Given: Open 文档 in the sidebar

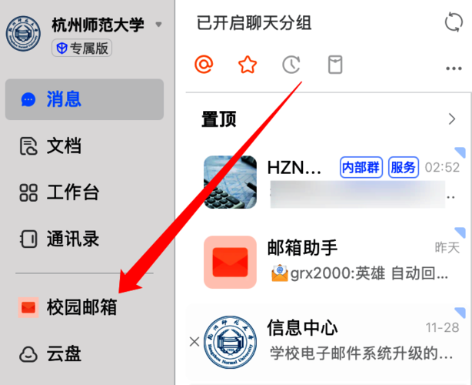Looking at the screenshot, I should 85,146.
